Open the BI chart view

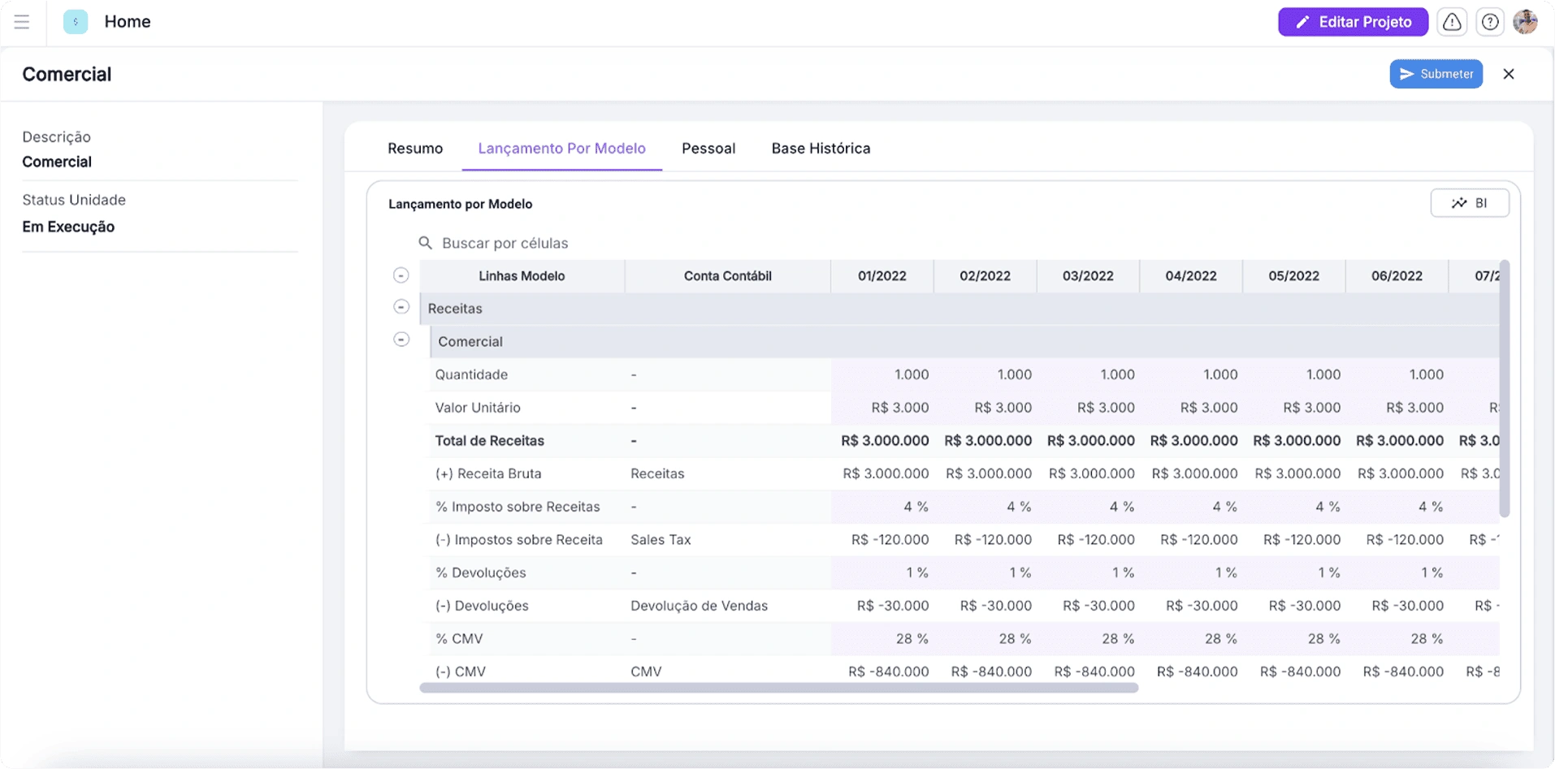[1469, 203]
